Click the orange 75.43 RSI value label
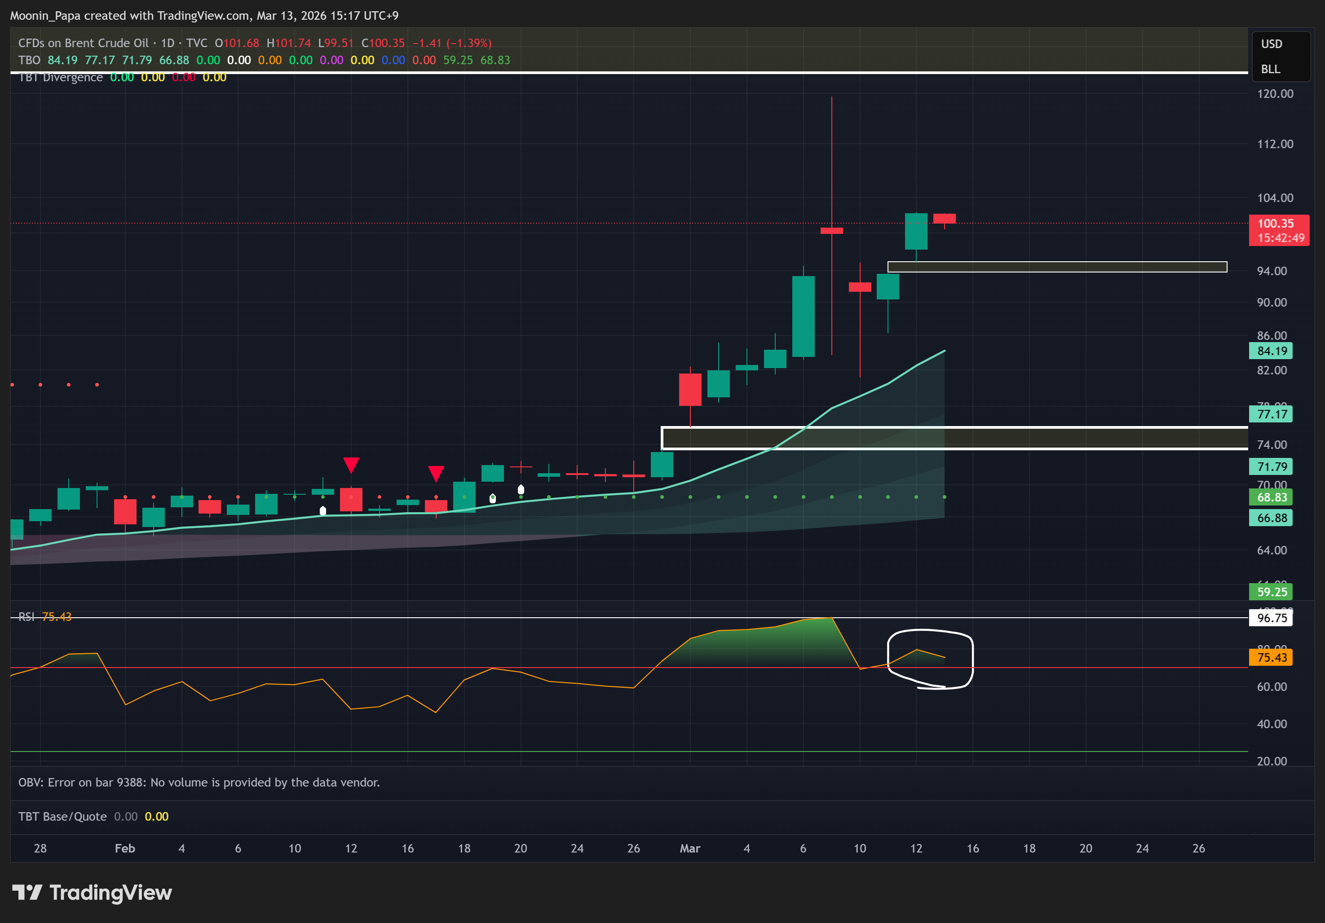The image size is (1325, 923). click(1272, 657)
